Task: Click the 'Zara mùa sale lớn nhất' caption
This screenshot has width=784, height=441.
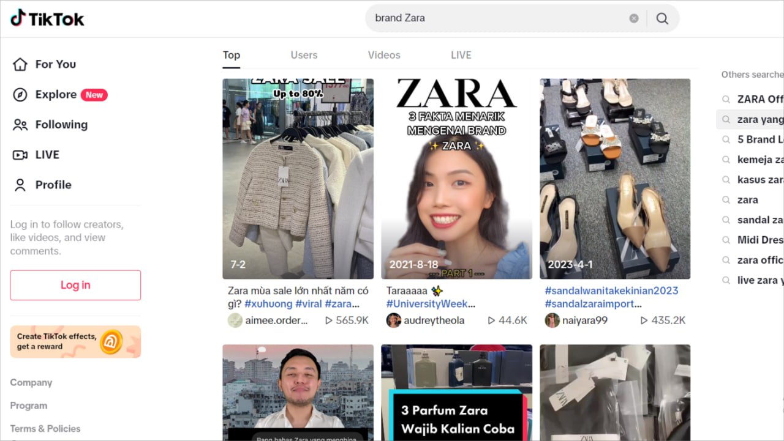Action: [298, 297]
